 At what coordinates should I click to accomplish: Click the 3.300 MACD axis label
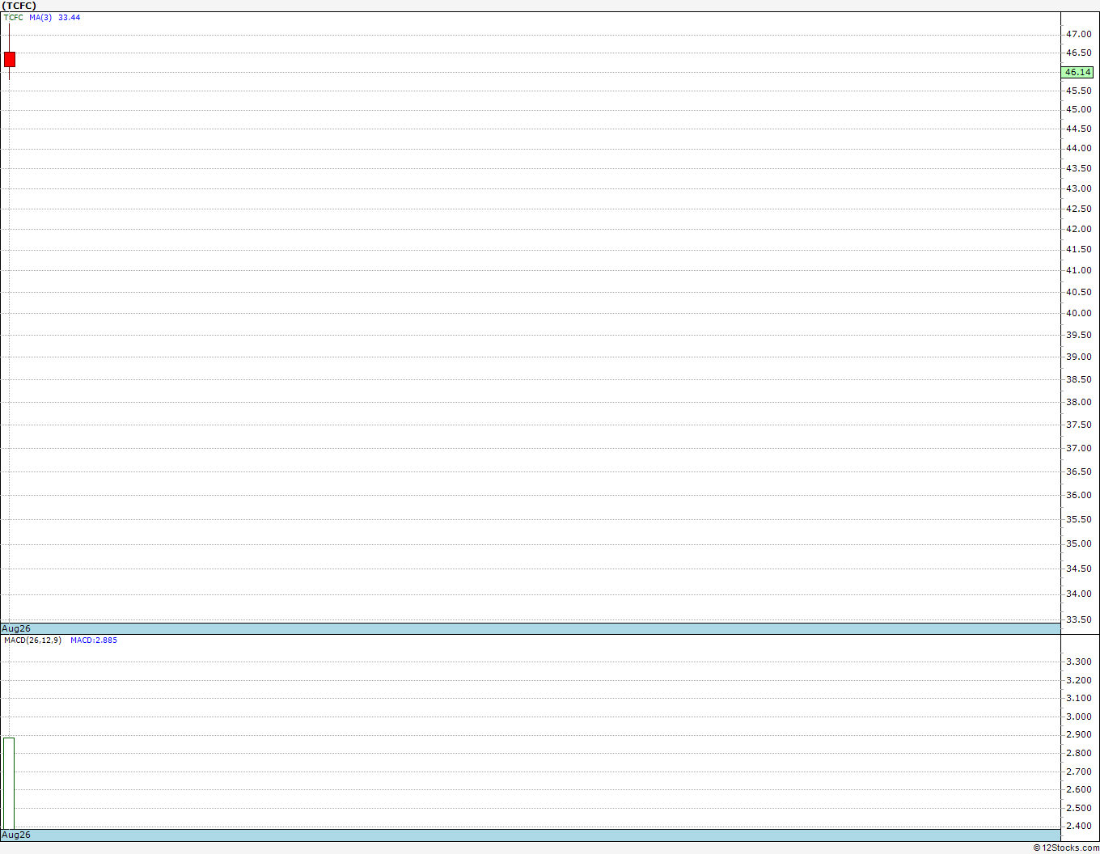[x=1078, y=662]
